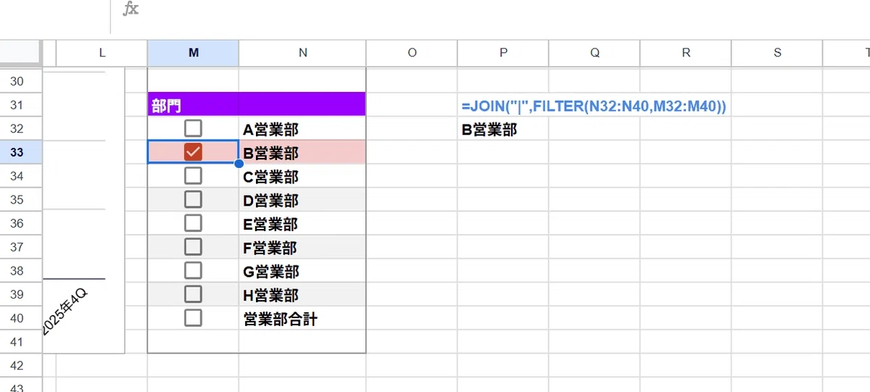
Task: Select the 営業部合計 label cell
Action: [x=302, y=318]
